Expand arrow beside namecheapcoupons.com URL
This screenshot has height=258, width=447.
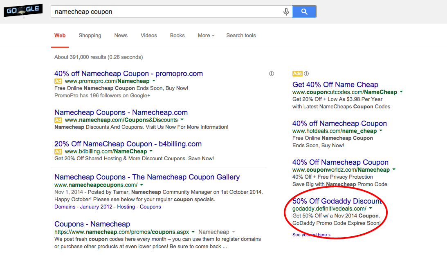coord(142,185)
